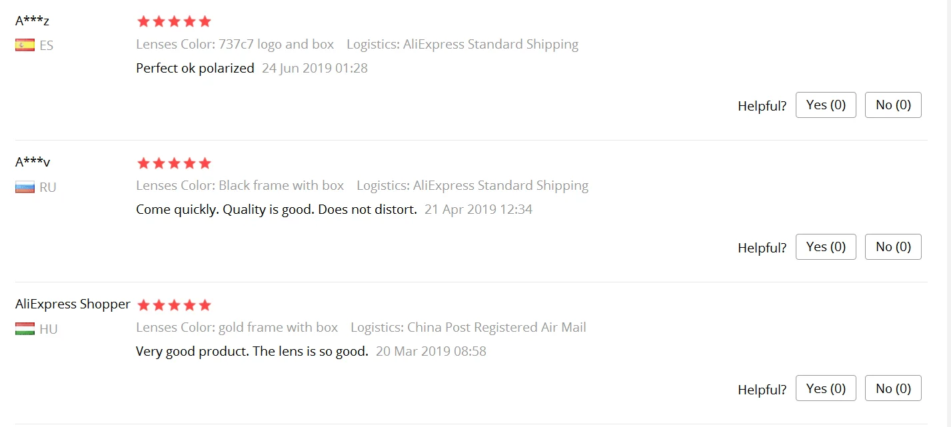The height and width of the screenshot is (427, 951).
Task: Click the star rating on A***v's review
Action: [174, 163]
